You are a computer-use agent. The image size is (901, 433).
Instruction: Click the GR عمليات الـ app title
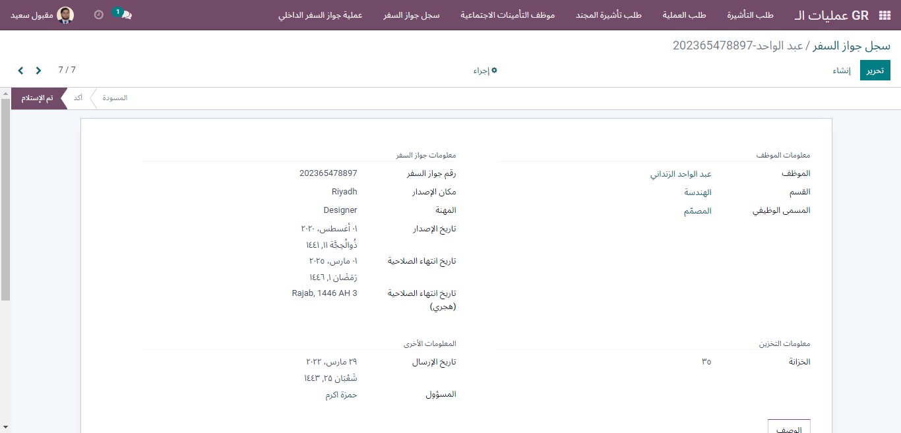(x=832, y=15)
